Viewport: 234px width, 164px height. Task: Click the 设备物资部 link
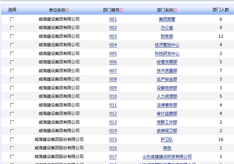pos(167,88)
